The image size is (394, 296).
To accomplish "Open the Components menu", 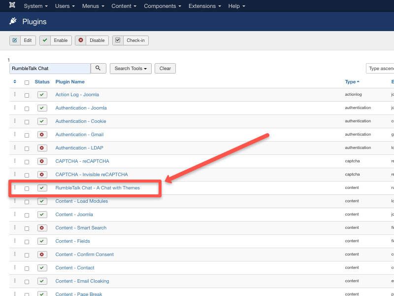I will click(x=162, y=6).
